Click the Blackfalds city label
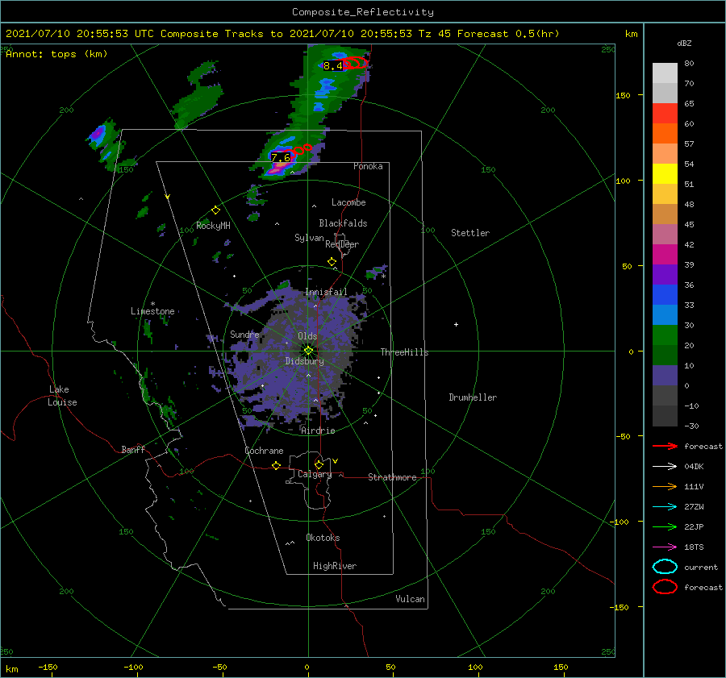Viewport: 726px width, 678px height. [x=343, y=223]
